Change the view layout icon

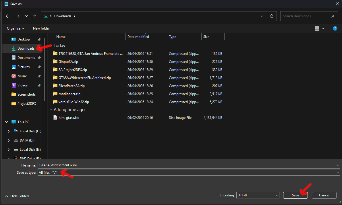tap(317, 28)
